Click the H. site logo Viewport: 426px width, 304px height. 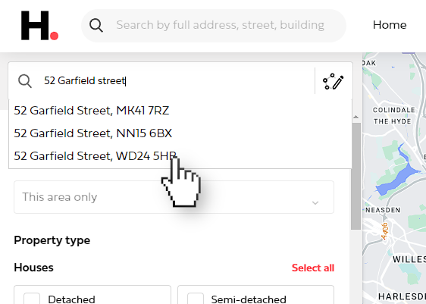pos(39,26)
